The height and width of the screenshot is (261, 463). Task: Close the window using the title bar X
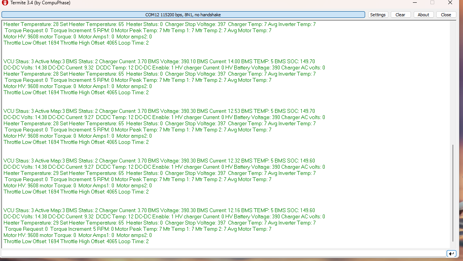450,3
